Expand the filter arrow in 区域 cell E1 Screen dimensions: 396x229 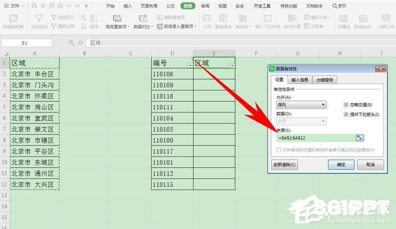[x=232, y=66]
